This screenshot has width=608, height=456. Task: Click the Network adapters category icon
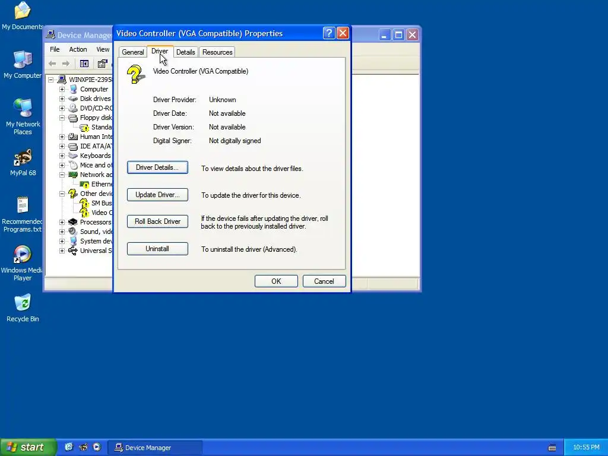tap(73, 175)
